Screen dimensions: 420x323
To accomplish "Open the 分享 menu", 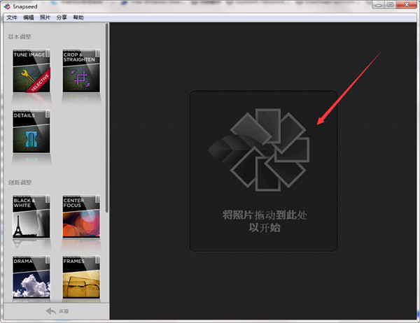I will pos(62,16).
